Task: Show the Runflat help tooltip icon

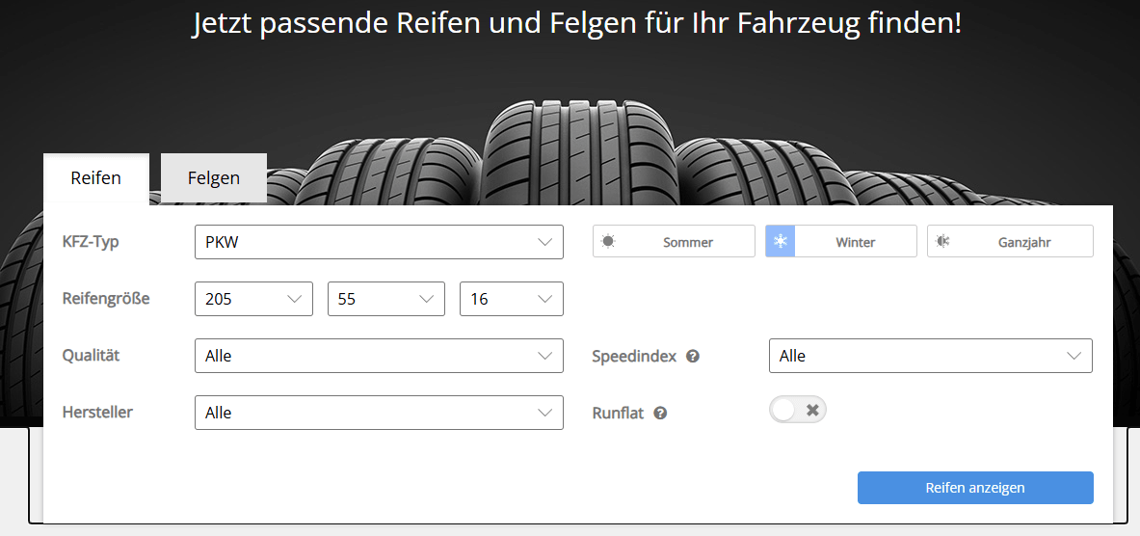Action: [x=660, y=414]
